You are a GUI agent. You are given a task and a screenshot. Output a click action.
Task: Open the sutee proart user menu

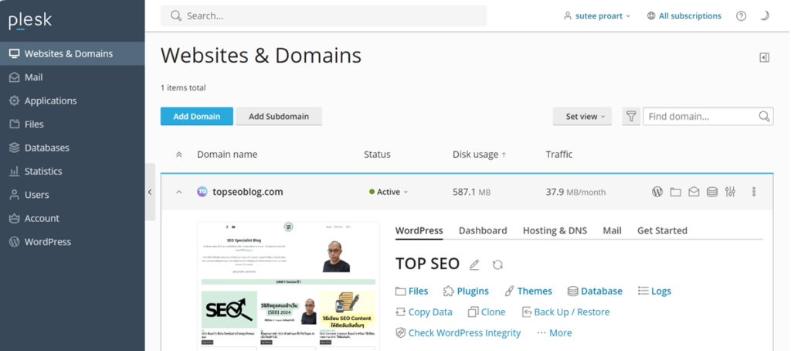coord(597,16)
